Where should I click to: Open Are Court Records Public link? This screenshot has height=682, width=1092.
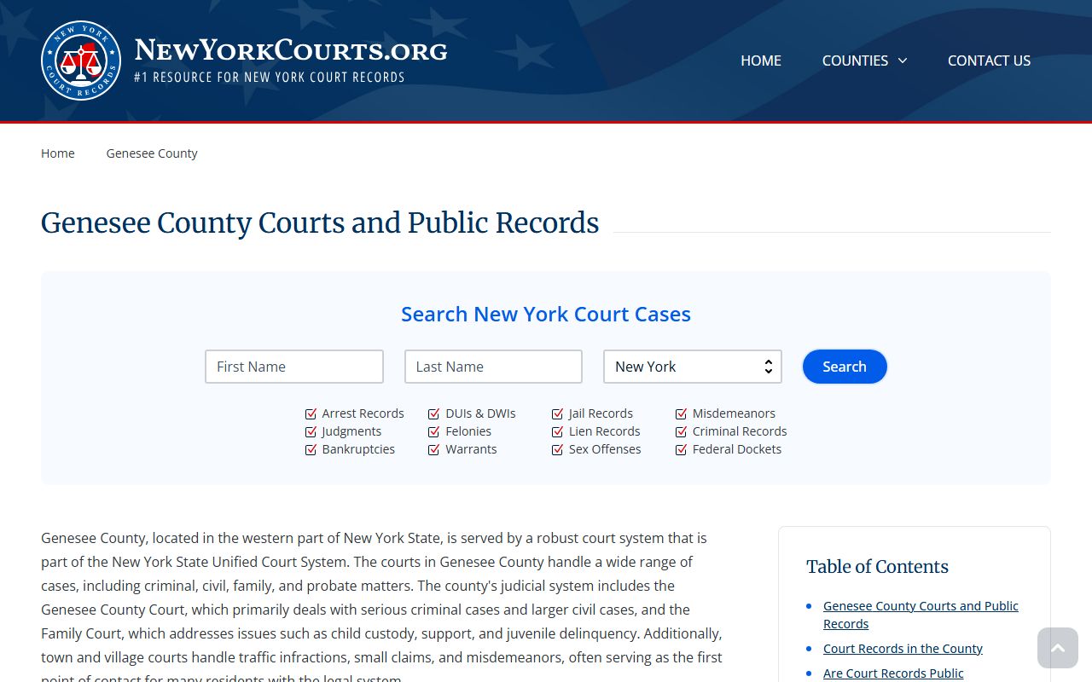point(893,673)
